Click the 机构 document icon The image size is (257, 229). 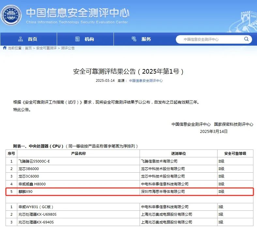(77, 39)
